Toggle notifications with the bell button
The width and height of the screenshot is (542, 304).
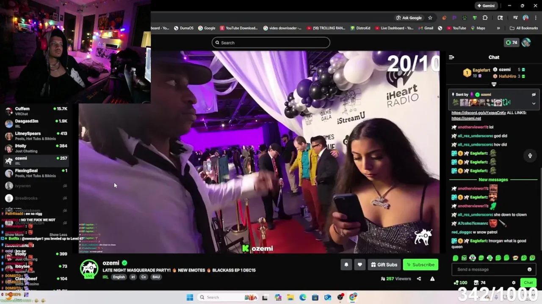click(x=346, y=265)
